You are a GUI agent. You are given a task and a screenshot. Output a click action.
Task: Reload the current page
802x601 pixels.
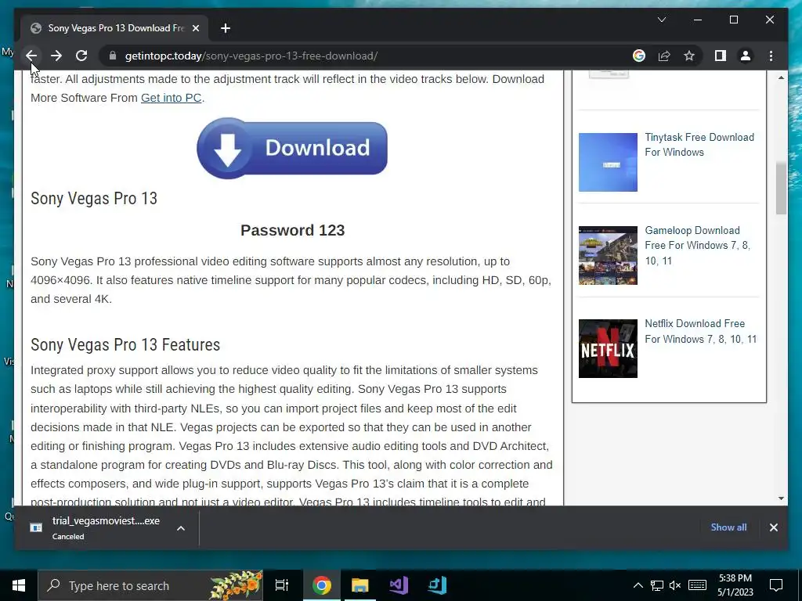[81, 56]
